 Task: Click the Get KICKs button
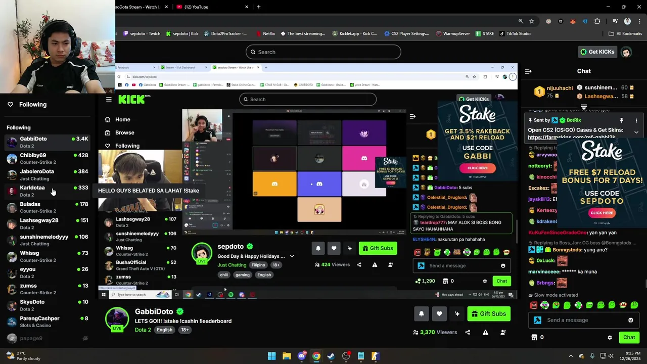click(x=597, y=52)
